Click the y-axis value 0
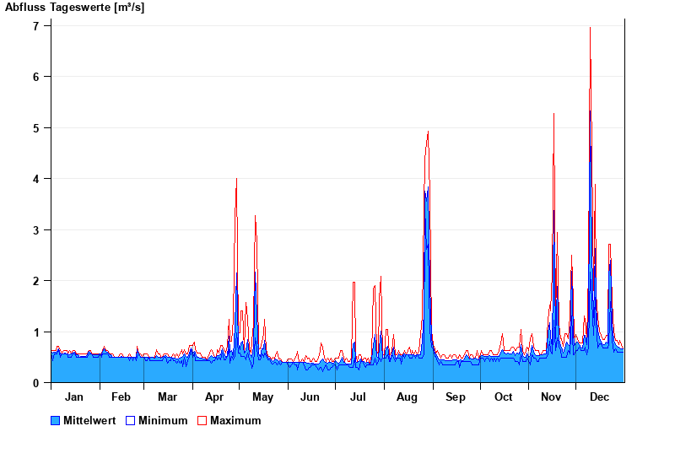The width and height of the screenshot is (675, 464). coord(36,383)
